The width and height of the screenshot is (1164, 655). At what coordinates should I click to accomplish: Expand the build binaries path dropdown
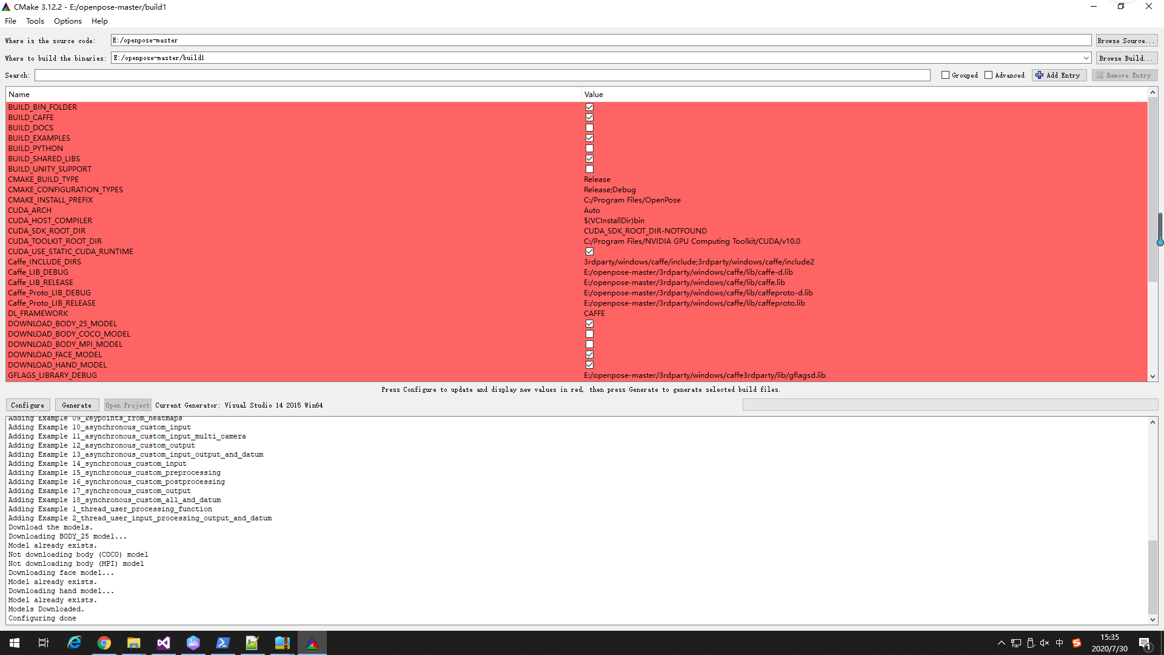pyautogui.click(x=1086, y=58)
